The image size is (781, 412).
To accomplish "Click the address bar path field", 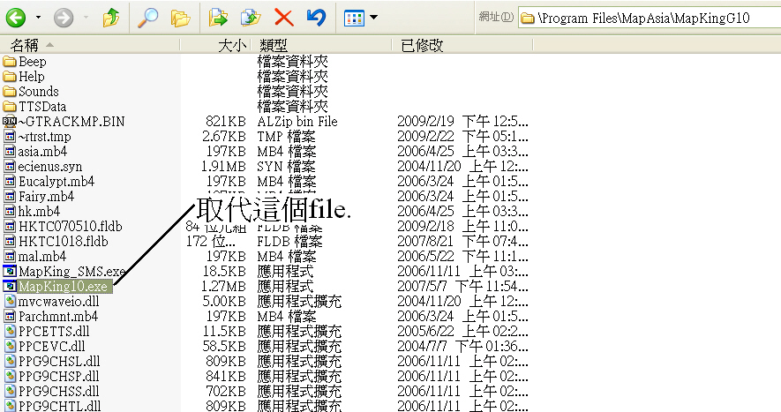I will (x=650, y=18).
